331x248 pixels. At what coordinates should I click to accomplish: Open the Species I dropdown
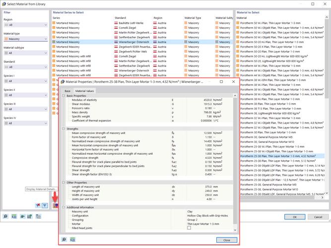click(x=26, y=81)
